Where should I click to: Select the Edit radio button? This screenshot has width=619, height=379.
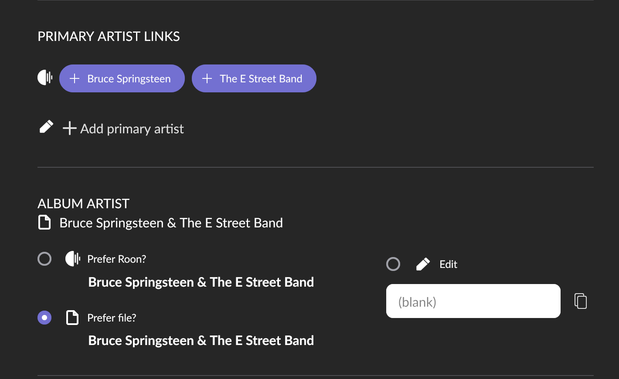click(393, 264)
